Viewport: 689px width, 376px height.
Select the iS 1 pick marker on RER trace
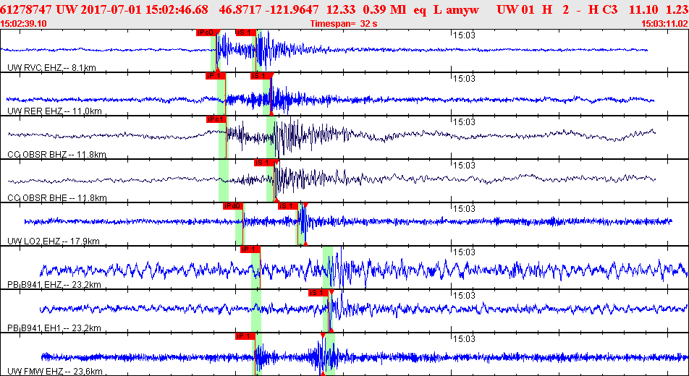(x=261, y=76)
